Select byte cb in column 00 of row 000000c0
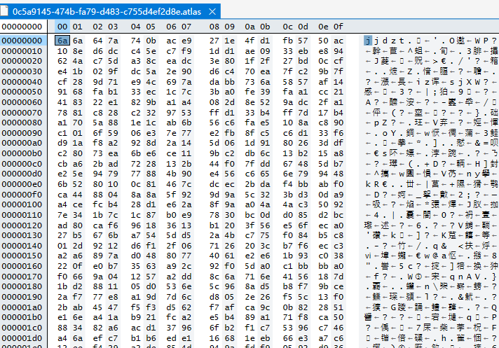499x348 pixels. [62, 164]
